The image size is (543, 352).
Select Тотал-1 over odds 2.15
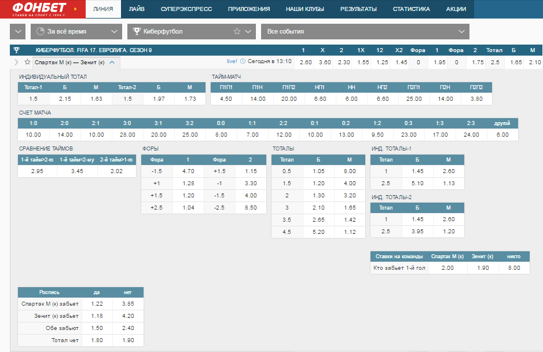coord(65,99)
